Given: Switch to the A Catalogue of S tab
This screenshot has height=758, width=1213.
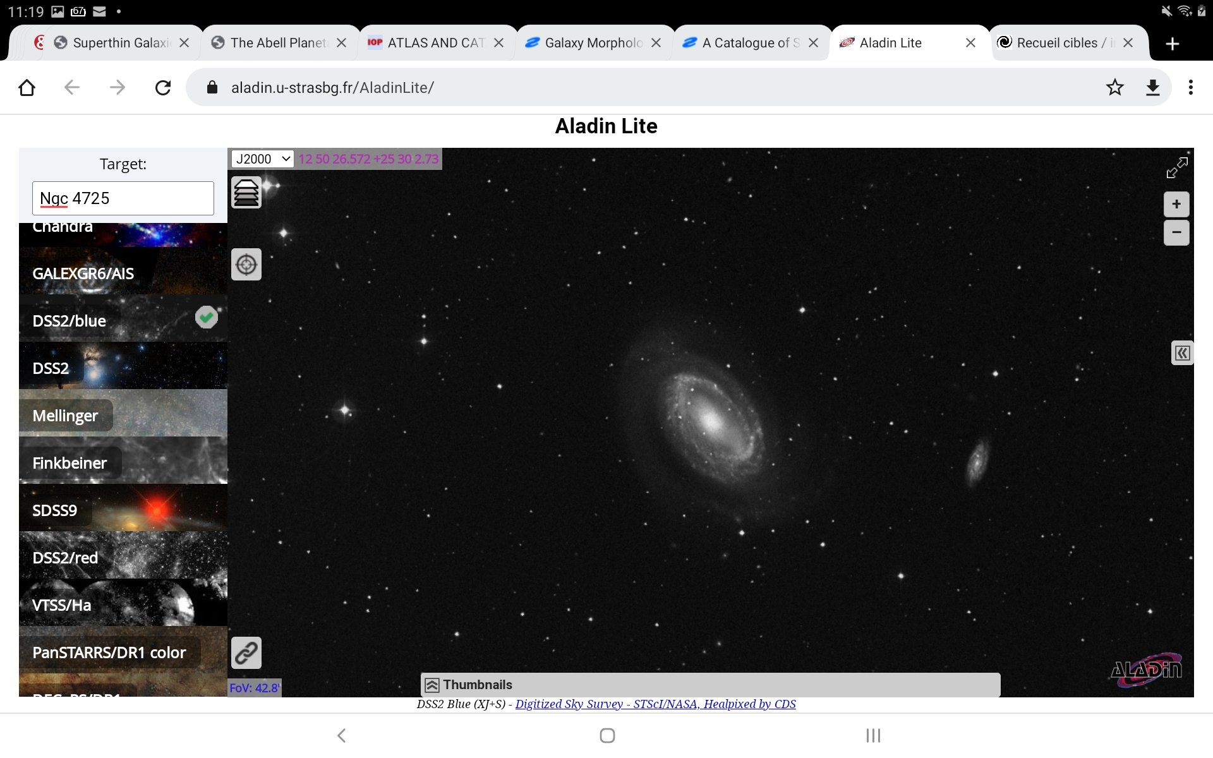Looking at the screenshot, I should click(x=751, y=43).
